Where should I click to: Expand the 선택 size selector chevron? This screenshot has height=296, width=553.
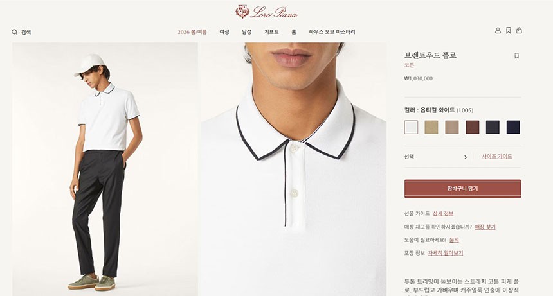465,157
